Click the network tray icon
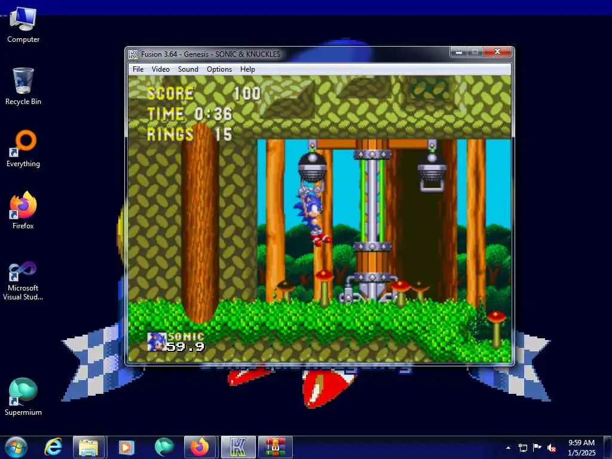Viewport: 612px width, 459px height. pos(522,448)
